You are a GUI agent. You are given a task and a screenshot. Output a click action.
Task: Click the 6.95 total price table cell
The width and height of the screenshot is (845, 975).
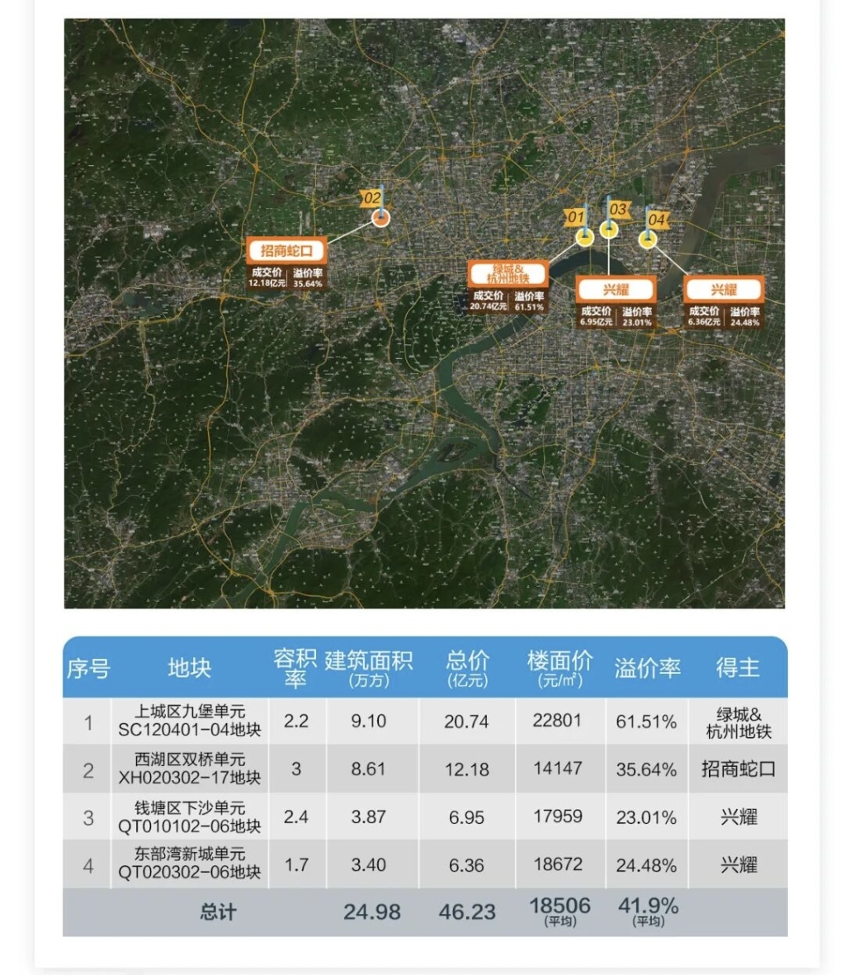[x=467, y=817]
